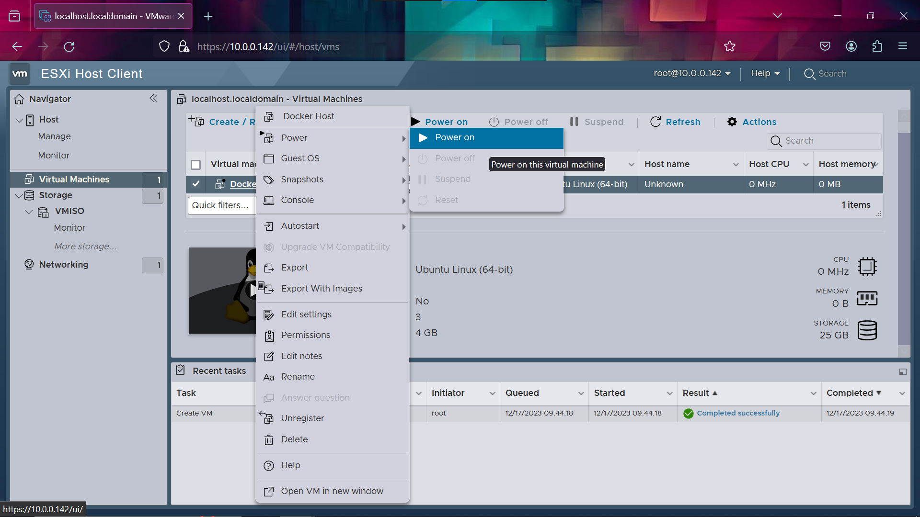
Task: Collapse the Storage tree node
Action: pyautogui.click(x=19, y=195)
